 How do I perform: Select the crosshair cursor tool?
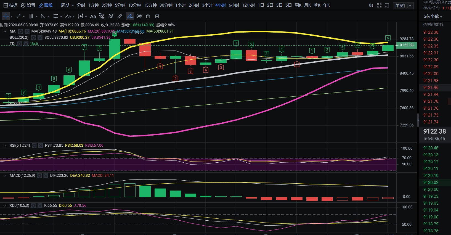6,16
